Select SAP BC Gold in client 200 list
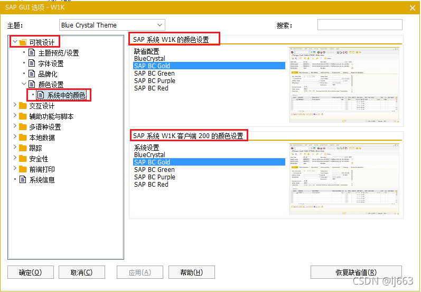421x292 pixels. coord(209,162)
